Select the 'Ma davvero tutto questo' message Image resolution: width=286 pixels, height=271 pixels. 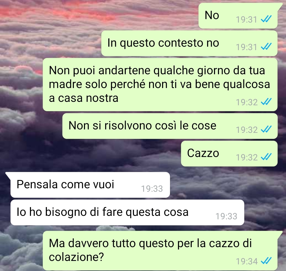tap(160, 250)
